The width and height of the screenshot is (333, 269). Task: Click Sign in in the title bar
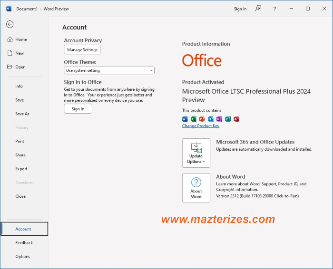click(x=240, y=9)
